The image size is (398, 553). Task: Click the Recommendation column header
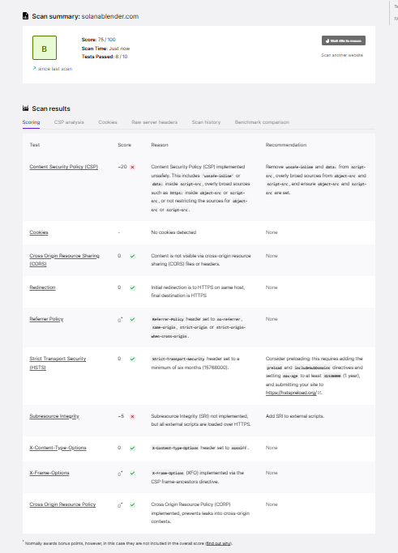coord(286,145)
